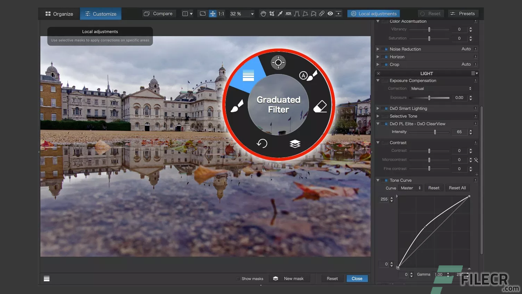Toggle the Local adjustments button
522x294 pixels.
tap(374, 14)
